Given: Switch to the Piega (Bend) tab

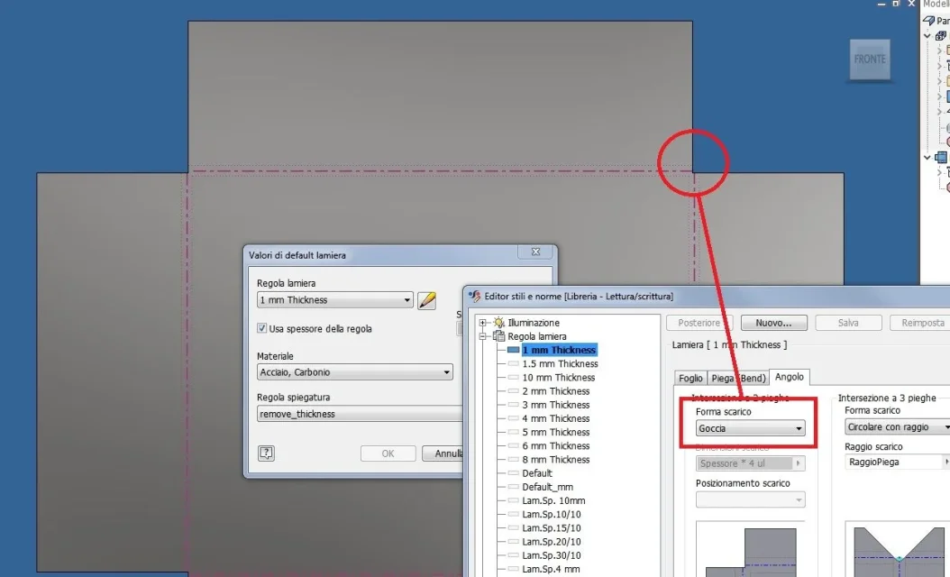Looking at the screenshot, I should click(738, 378).
